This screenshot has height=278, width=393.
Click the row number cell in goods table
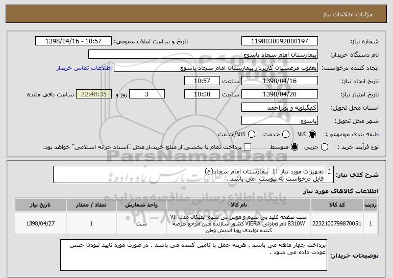coord(371,223)
